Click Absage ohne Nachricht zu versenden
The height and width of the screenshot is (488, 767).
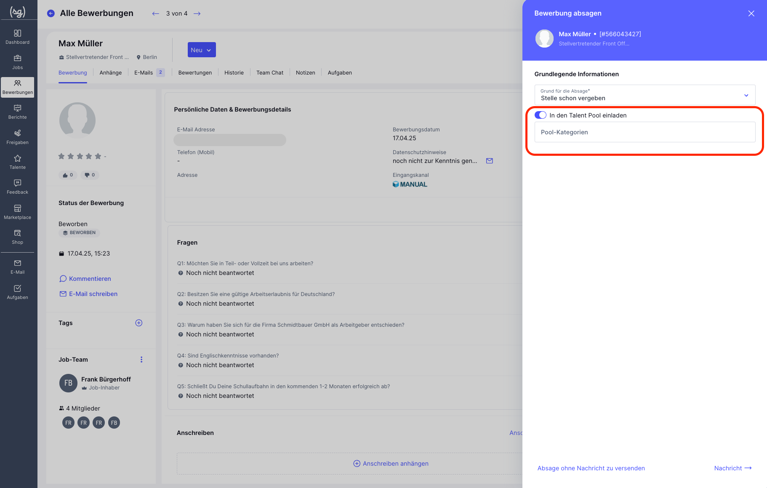click(x=591, y=468)
